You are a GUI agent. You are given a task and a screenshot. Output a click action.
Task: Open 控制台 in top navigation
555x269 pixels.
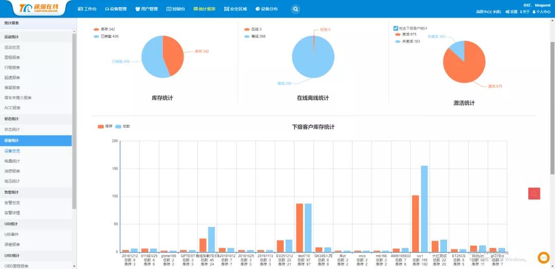(176, 9)
